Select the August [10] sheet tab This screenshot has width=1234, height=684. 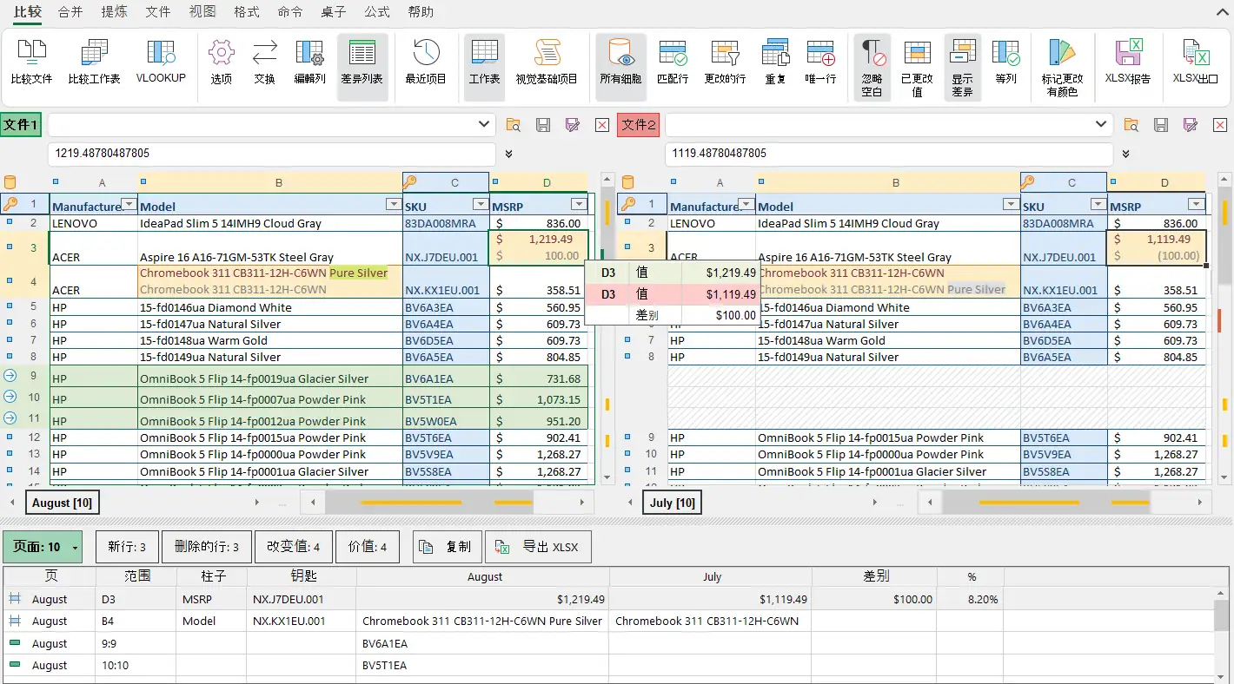click(x=62, y=503)
